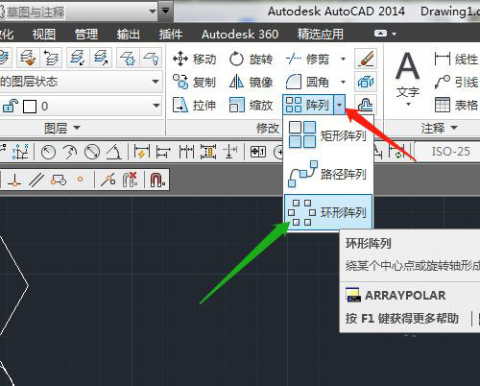
Task: Toggle the lock on layer 0
Action: pos(11,106)
